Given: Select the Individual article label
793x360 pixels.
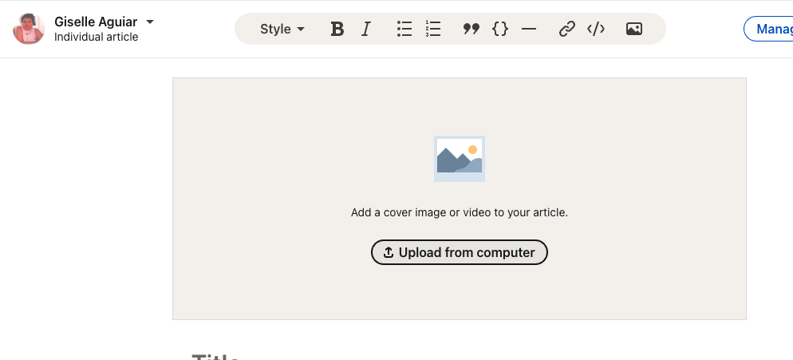Looking at the screenshot, I should (96, 37).
